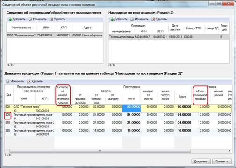The width and height of the screenshot is (236, 168).
Task: Click the Код column header
Action: point(9,95)
